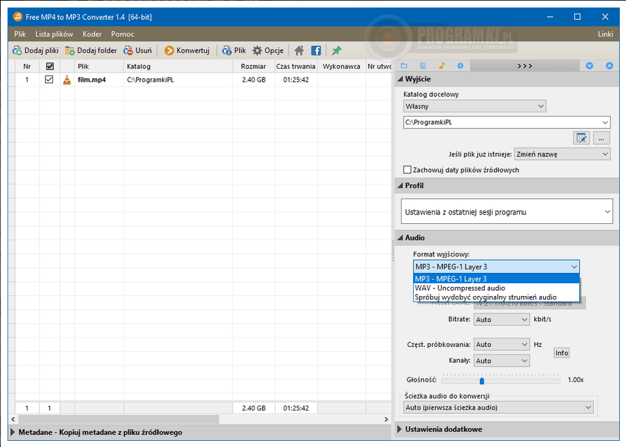Click the blue down-arrow circle icon
Screen dimensions: 626x447
click(x=589, y=66)
